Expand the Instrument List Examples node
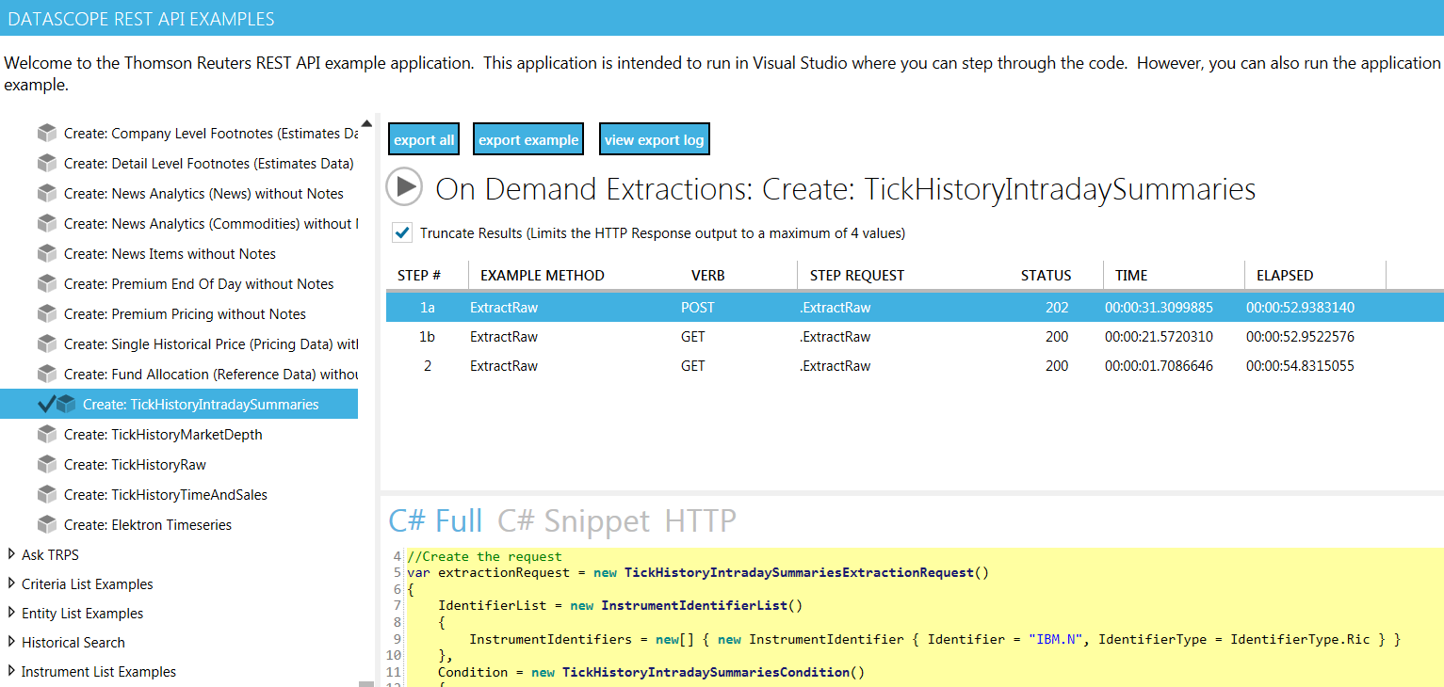This screenshot has width=1444, height=687. pos(11,671)
